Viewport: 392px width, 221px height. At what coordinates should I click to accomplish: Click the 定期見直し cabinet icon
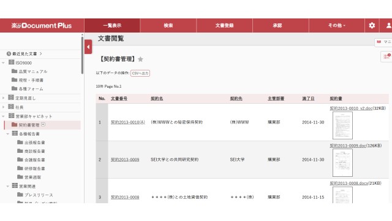pos(11,98)
